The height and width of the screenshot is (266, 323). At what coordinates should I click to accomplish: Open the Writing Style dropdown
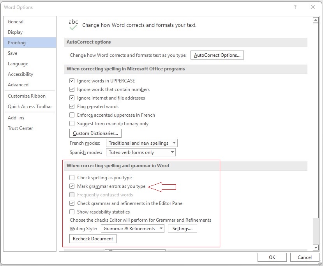point(132,229)
